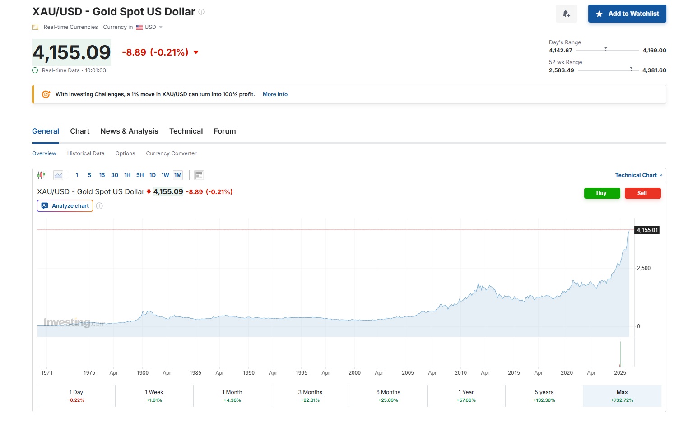
Task: Click the green Buy button
Action: click(601, 193)
